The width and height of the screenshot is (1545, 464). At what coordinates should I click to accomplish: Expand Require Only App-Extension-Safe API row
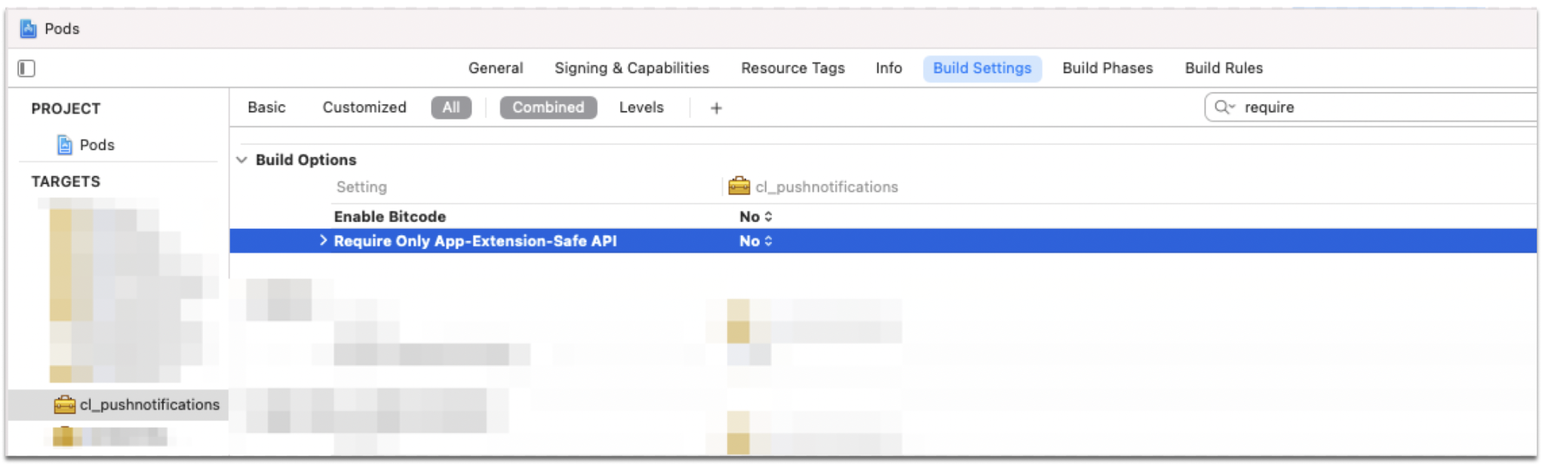point(323,241)
